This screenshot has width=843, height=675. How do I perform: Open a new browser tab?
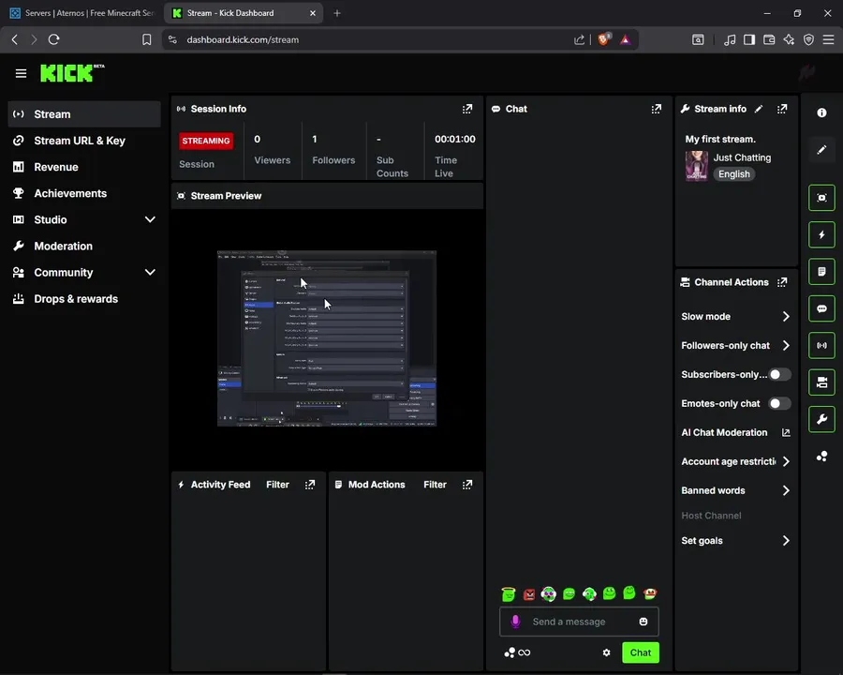pyautogui.click(x=337, y=13)
